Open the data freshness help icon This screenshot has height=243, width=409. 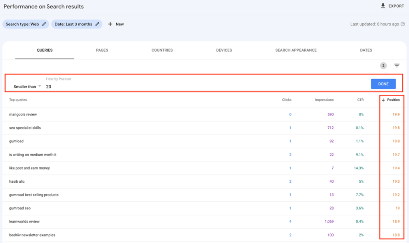(x=403, y=24)
